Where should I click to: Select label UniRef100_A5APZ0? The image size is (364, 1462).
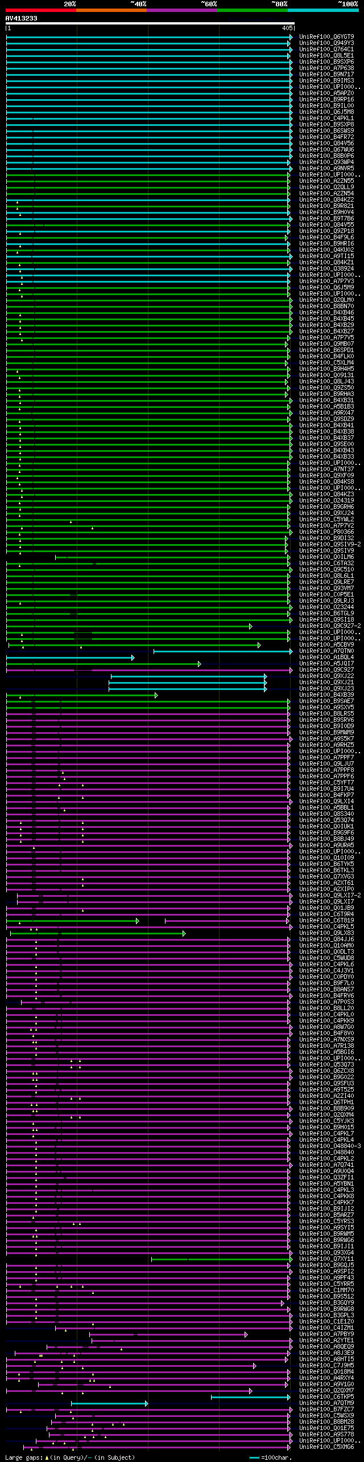tap(326, 93)
